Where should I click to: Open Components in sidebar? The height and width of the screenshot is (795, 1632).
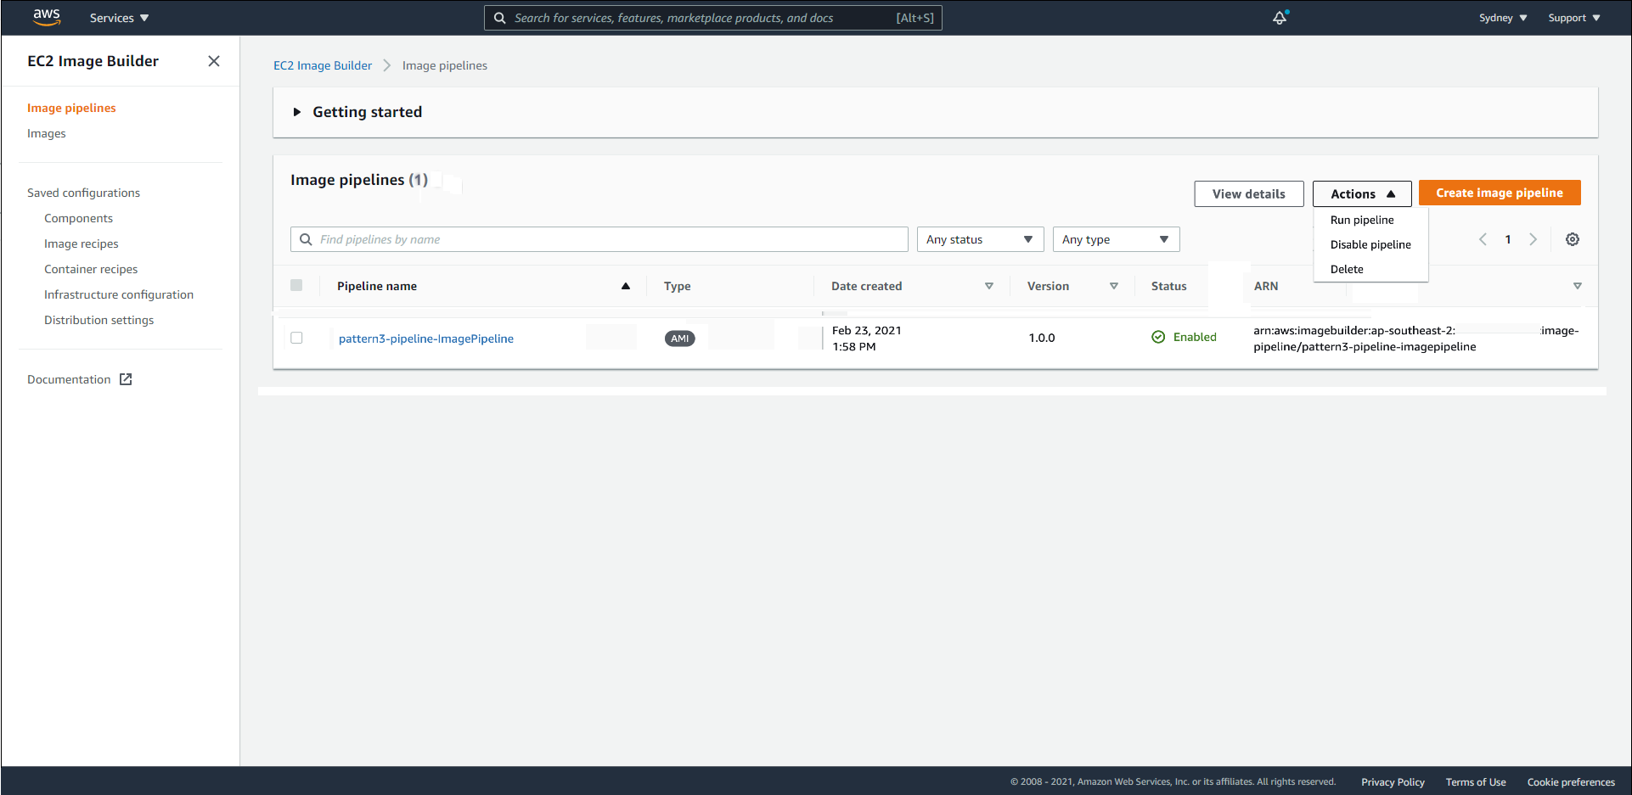click(x=78, y=218)
